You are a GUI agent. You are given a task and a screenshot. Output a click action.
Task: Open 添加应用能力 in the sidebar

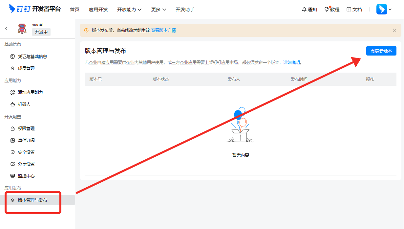coord(30,92)
